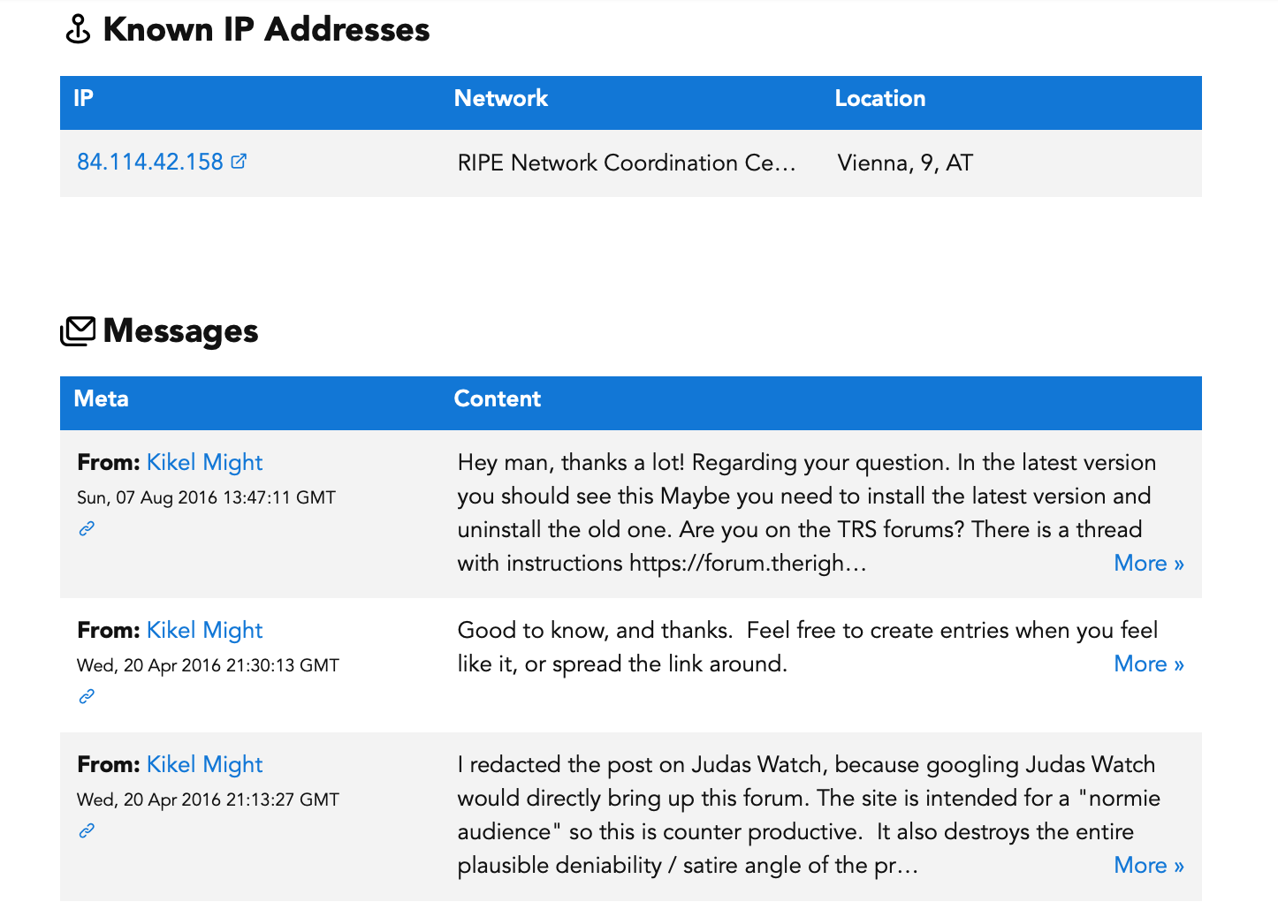Screen dimensions: 1278x917
Task: Open the Kikel Might sender link on the Aug 2016 message
Action: coord(204,462)
